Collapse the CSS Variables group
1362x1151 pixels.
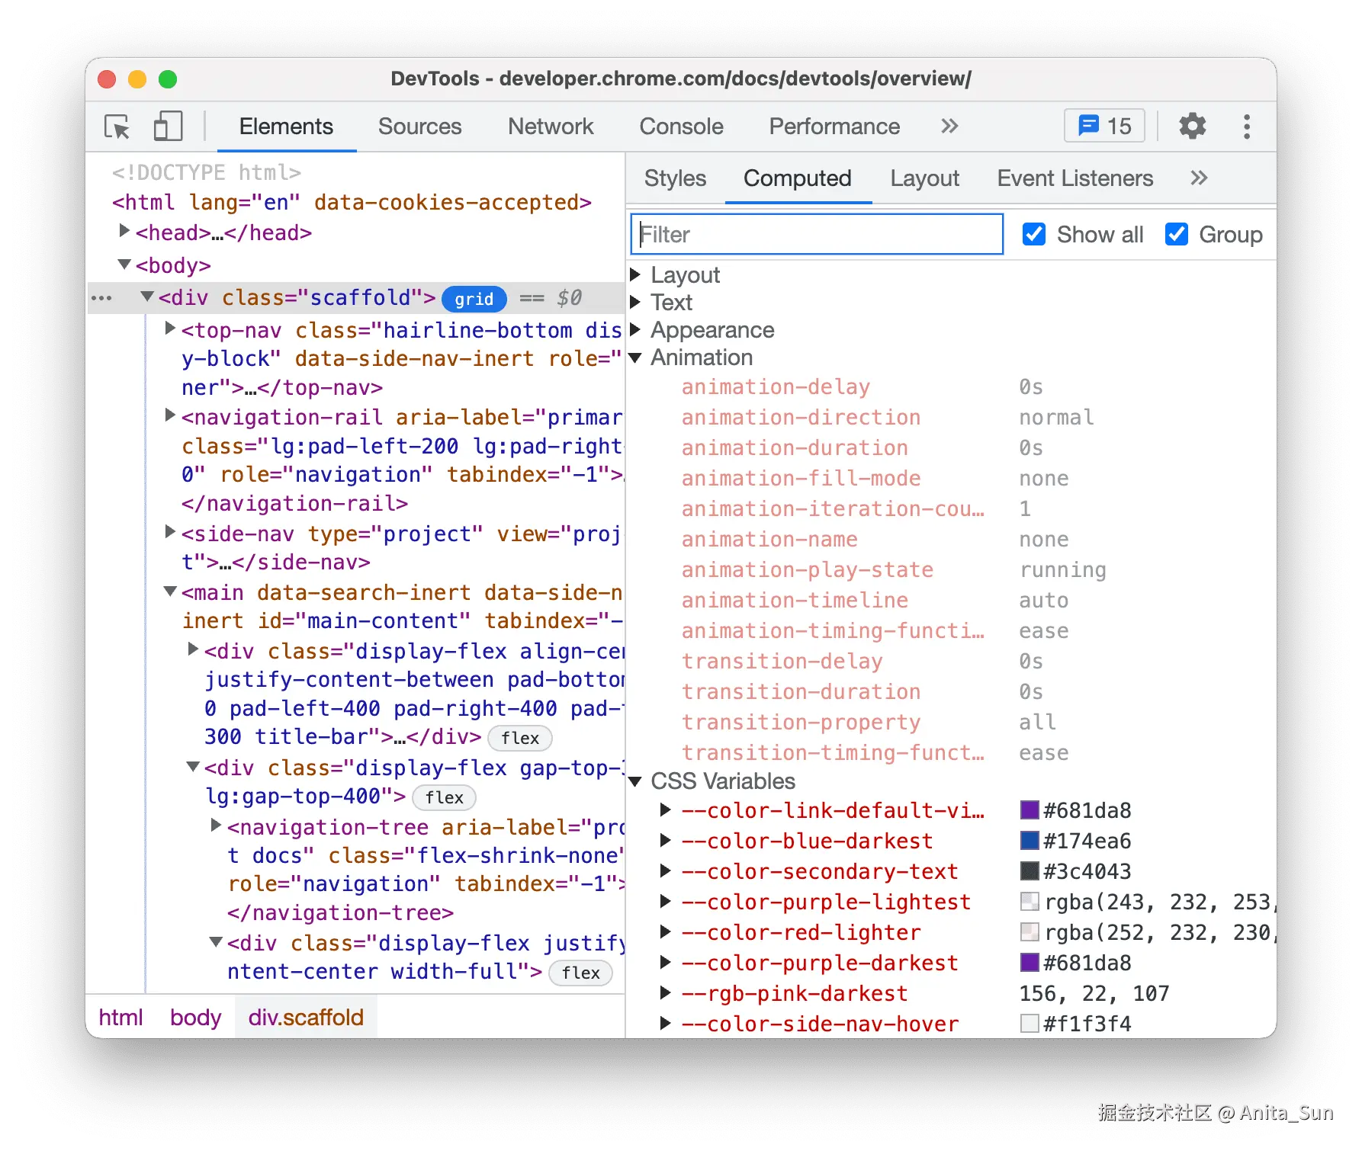tap(635, 781)
